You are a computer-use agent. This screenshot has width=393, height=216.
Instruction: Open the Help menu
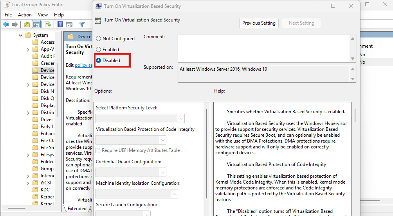tap(59, 15)
